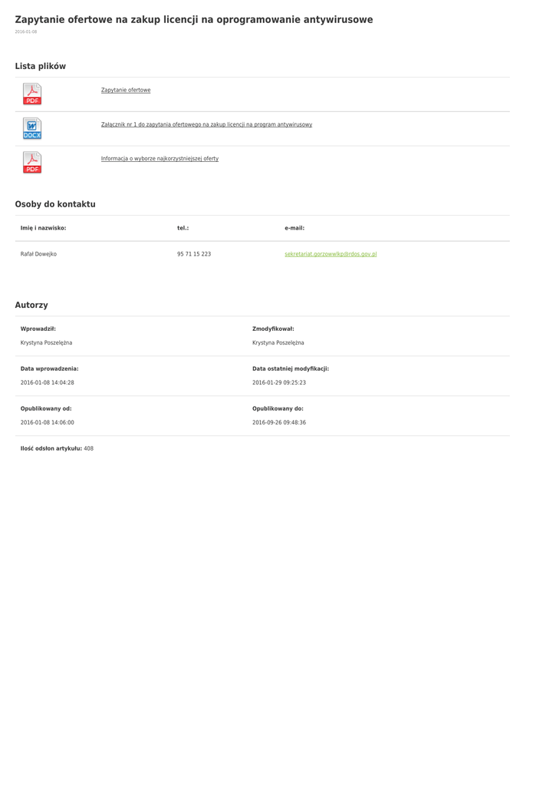Viewport: 556px width, 786px height.
Task: Open Informacja o wyborze najkorzystniejszej oferty link
Action: pyautogui.click(x=160, y=159)
